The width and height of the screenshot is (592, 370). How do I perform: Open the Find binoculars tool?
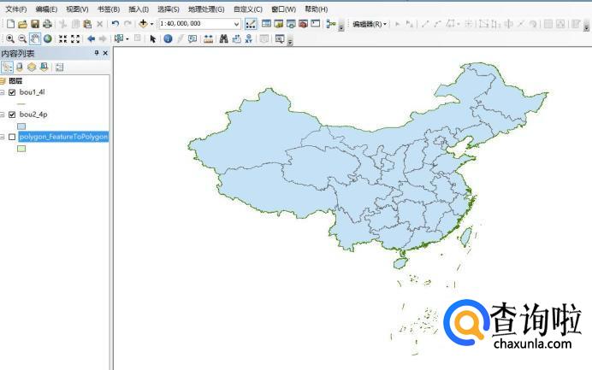[x=224, y=38]
